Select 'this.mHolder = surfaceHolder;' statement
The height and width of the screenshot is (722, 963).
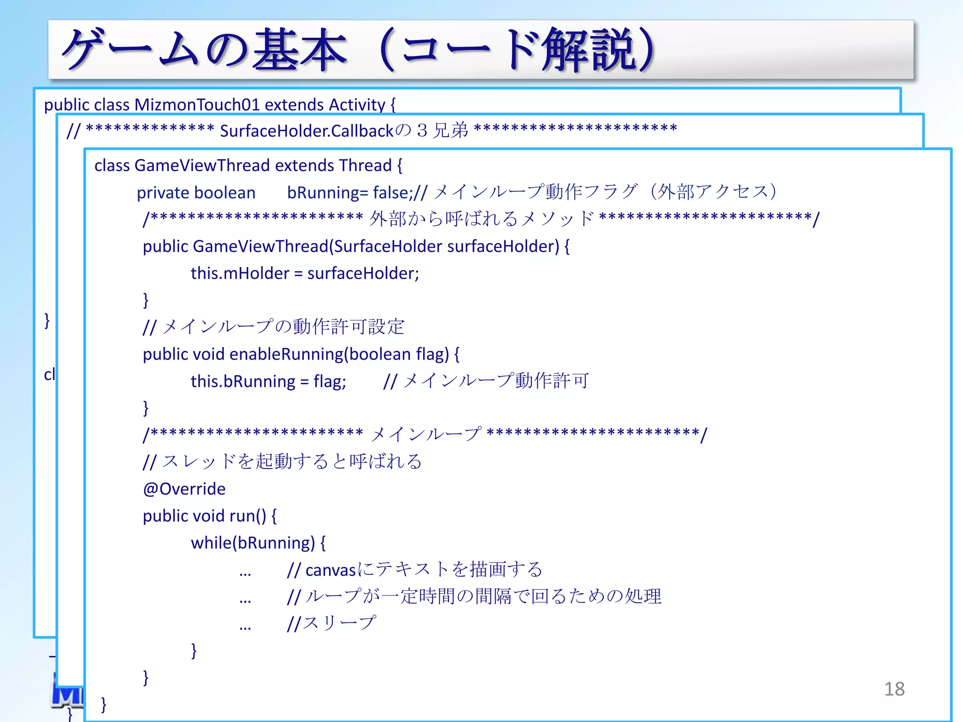pos(305,273)
